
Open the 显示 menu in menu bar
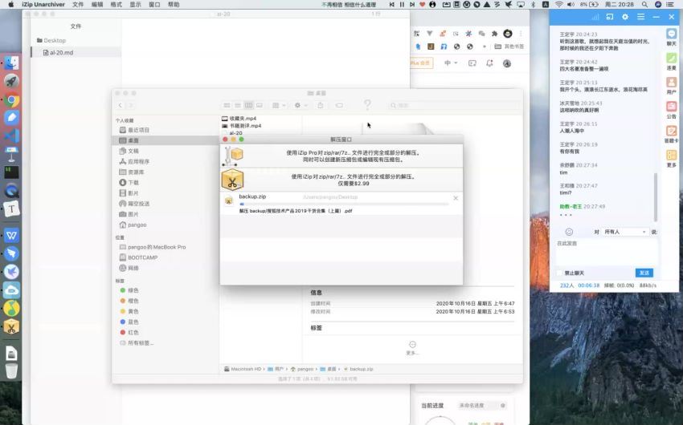pyautogui.click(x=136, y=4)
